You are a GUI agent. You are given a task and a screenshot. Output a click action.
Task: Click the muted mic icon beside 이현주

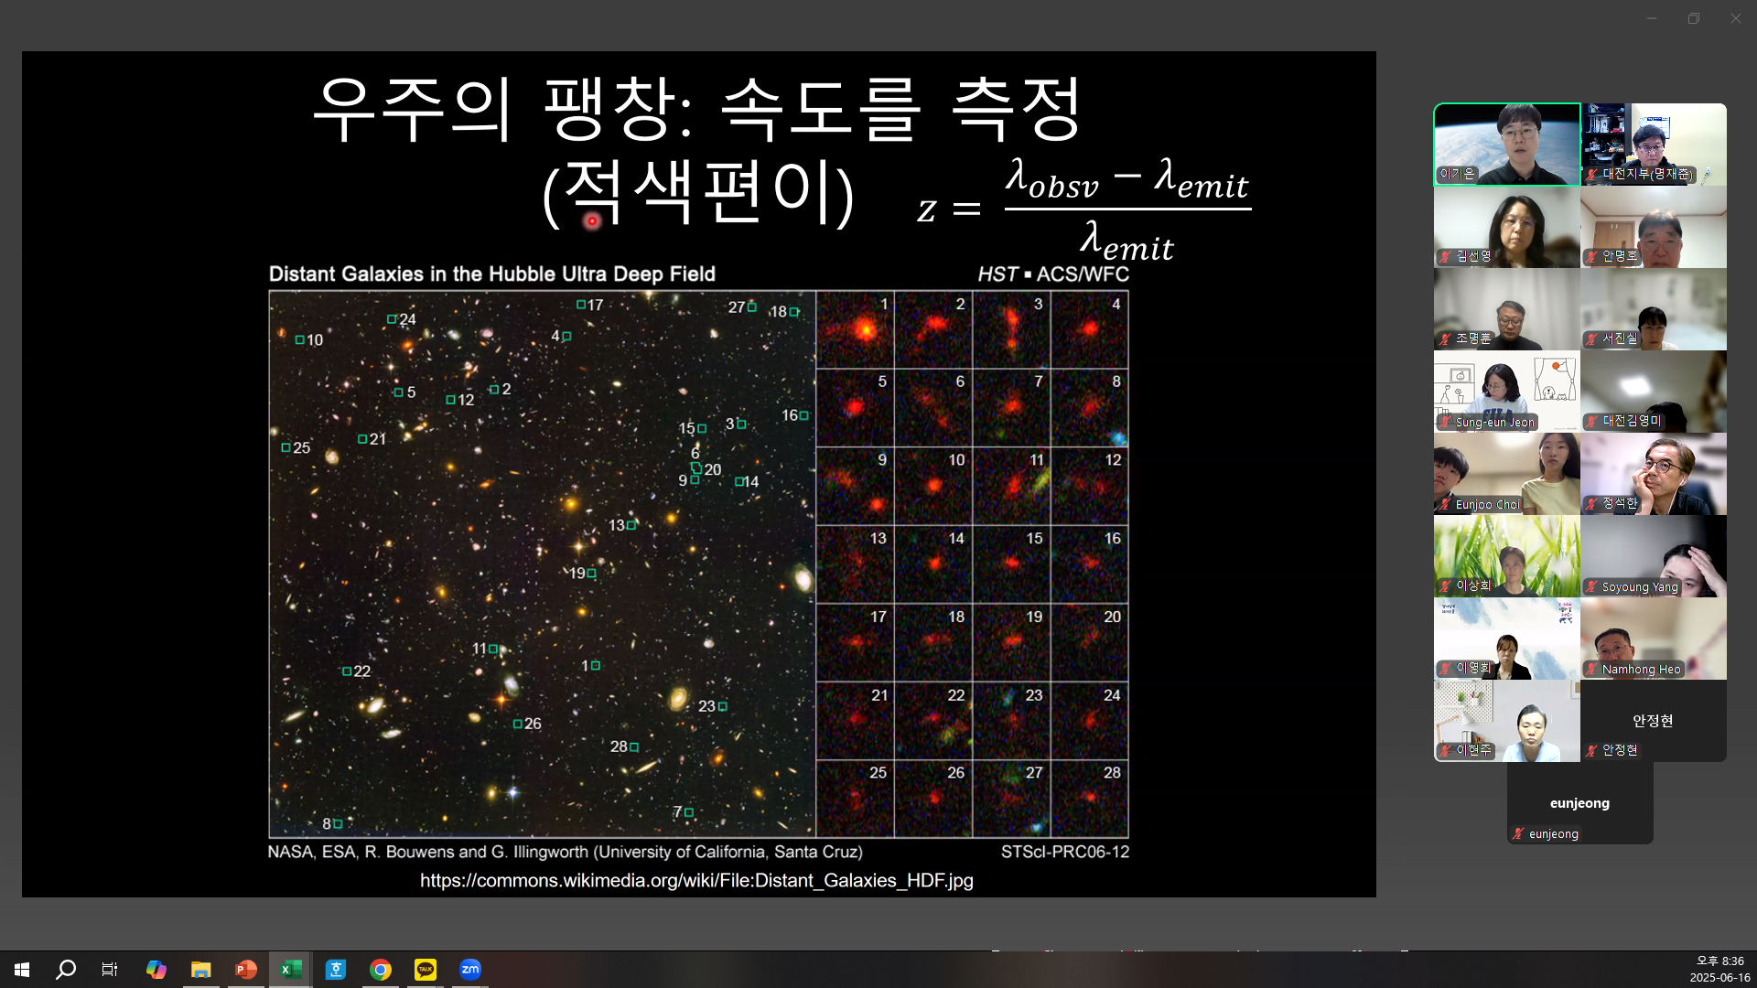1446,751
